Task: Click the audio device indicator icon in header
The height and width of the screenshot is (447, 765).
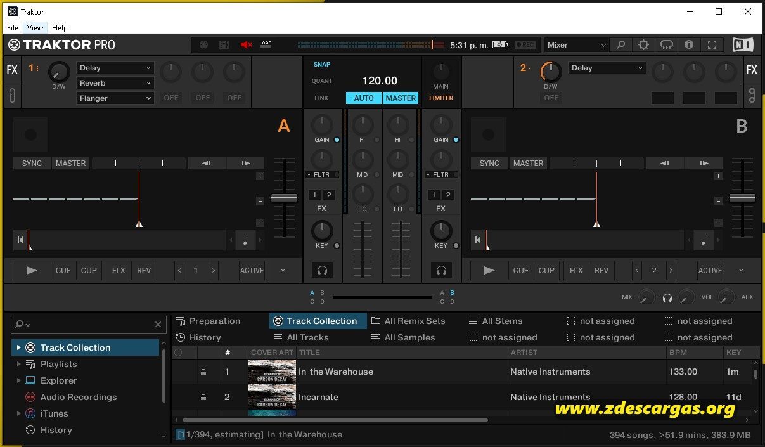Action: click(224, 45)
